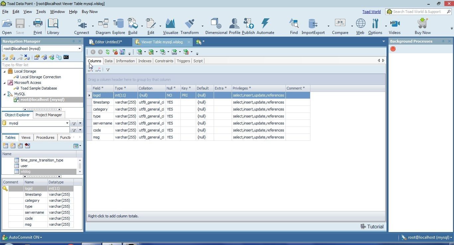
Task: Launch the Profile tool
Action: [x=234, y=27]
